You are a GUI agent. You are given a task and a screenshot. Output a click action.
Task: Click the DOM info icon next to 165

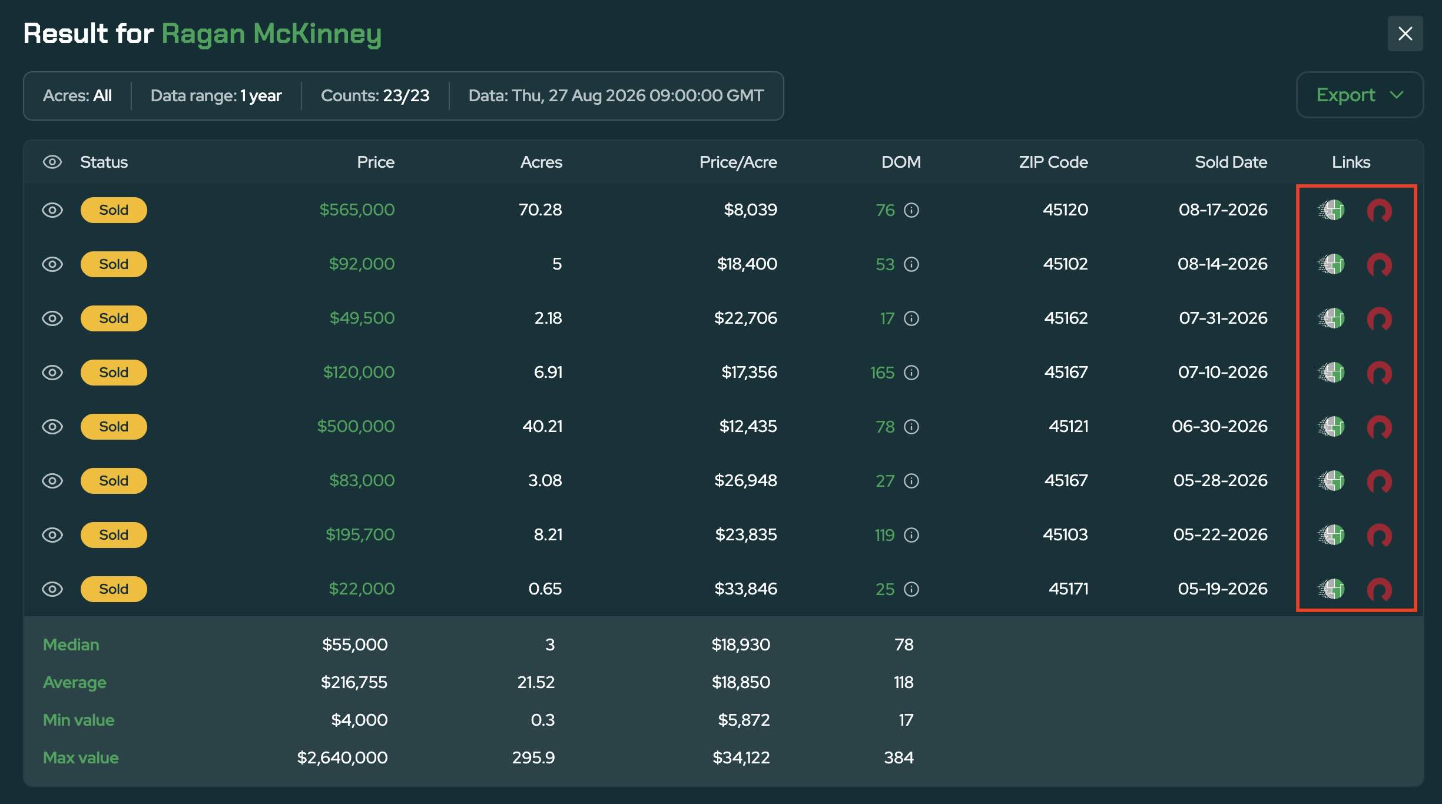(911, 373)
